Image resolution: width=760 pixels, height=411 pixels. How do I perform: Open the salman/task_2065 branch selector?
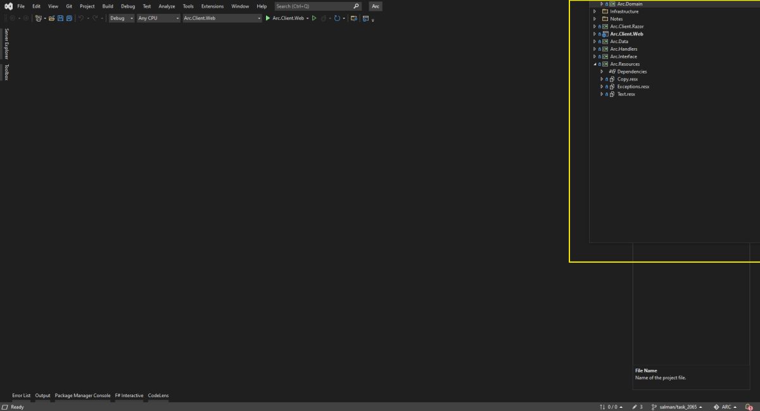click(x=677, y=407)
